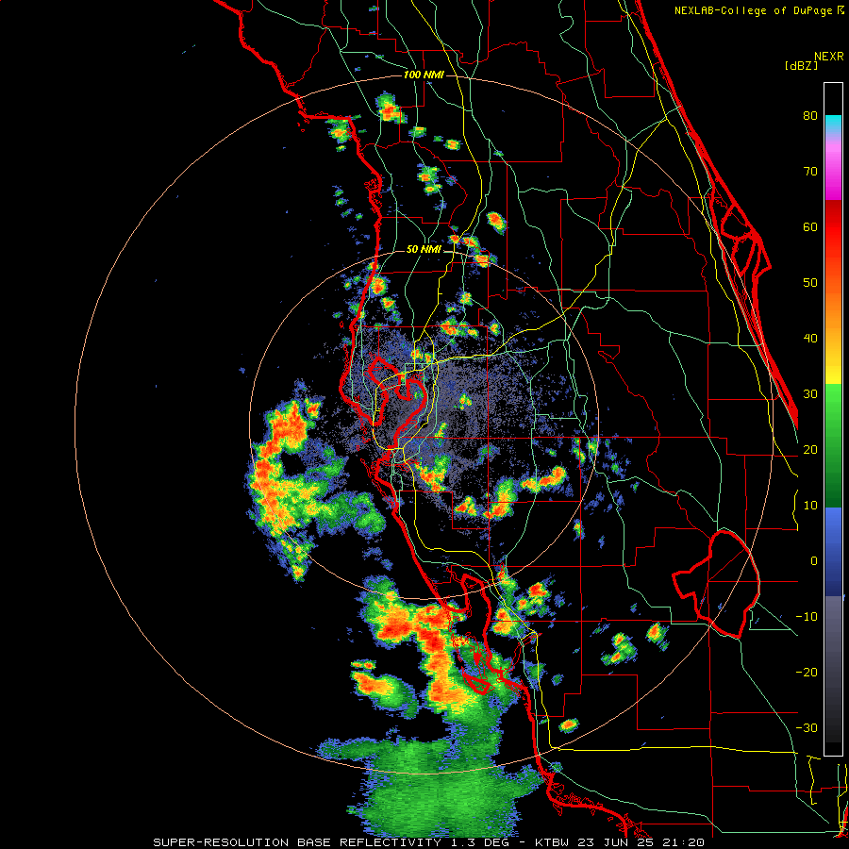849x849 pixels.
Task: Click the 20 tick on the dBZ scale
Action: [810, 449]
